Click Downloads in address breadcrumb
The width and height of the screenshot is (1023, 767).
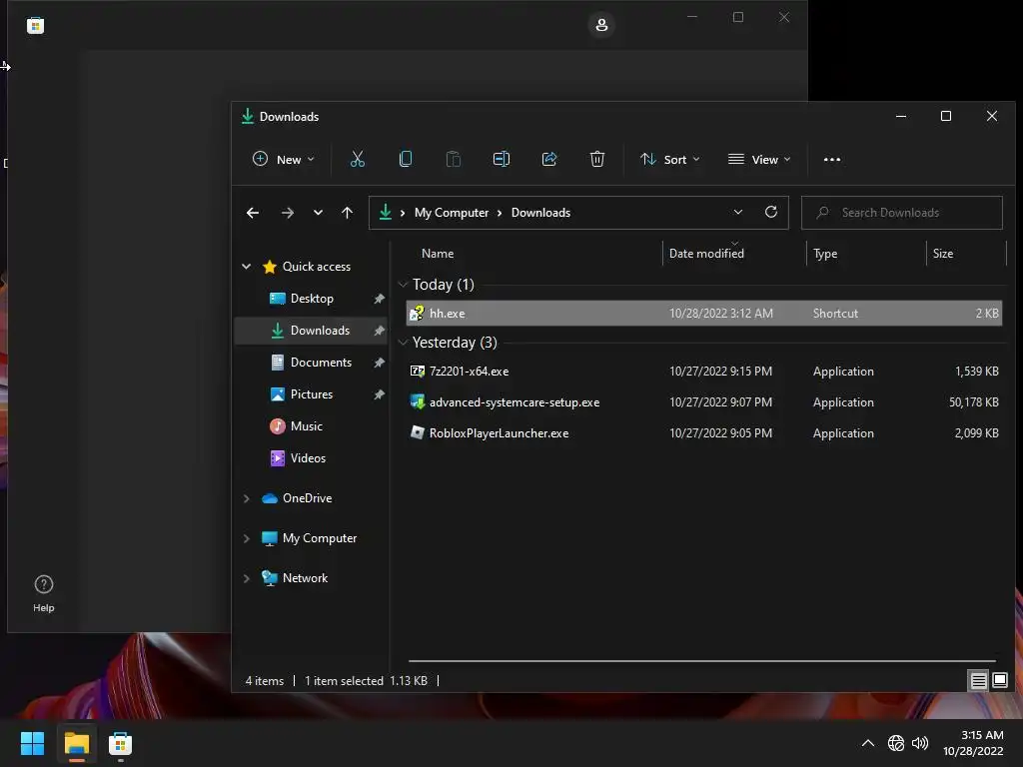pyautogui.click(x=540, y=213)
